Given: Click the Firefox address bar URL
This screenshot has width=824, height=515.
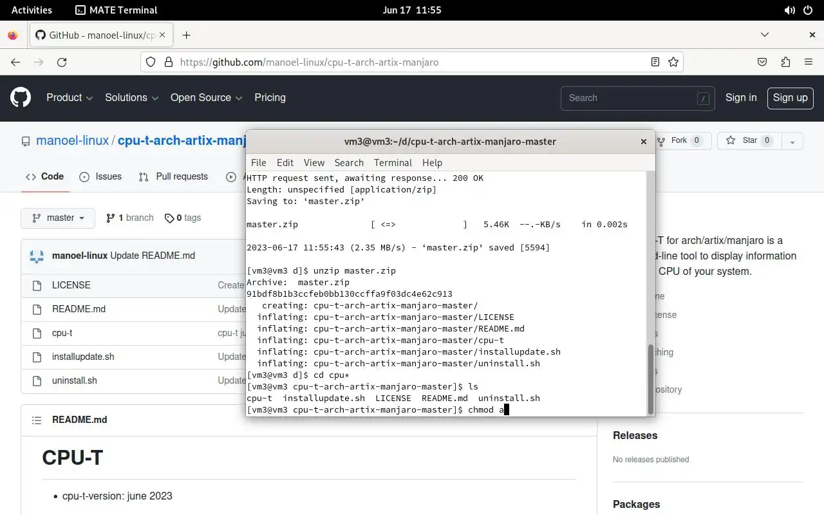Looking at the screenshot, I should click(309, 62).
